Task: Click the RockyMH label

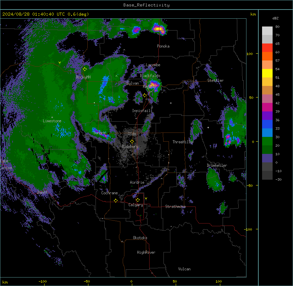Action: [83, 77]
